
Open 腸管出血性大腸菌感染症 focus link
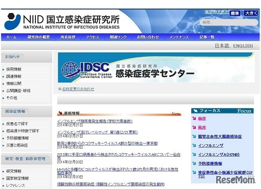tap(220, 137)
